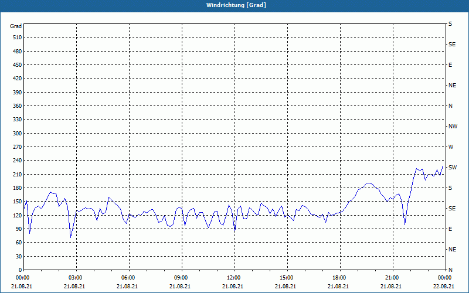The image size is (469, 293).
Task: Click the N compass label beside 360 gridline
Action: click(x=450, y=106)
